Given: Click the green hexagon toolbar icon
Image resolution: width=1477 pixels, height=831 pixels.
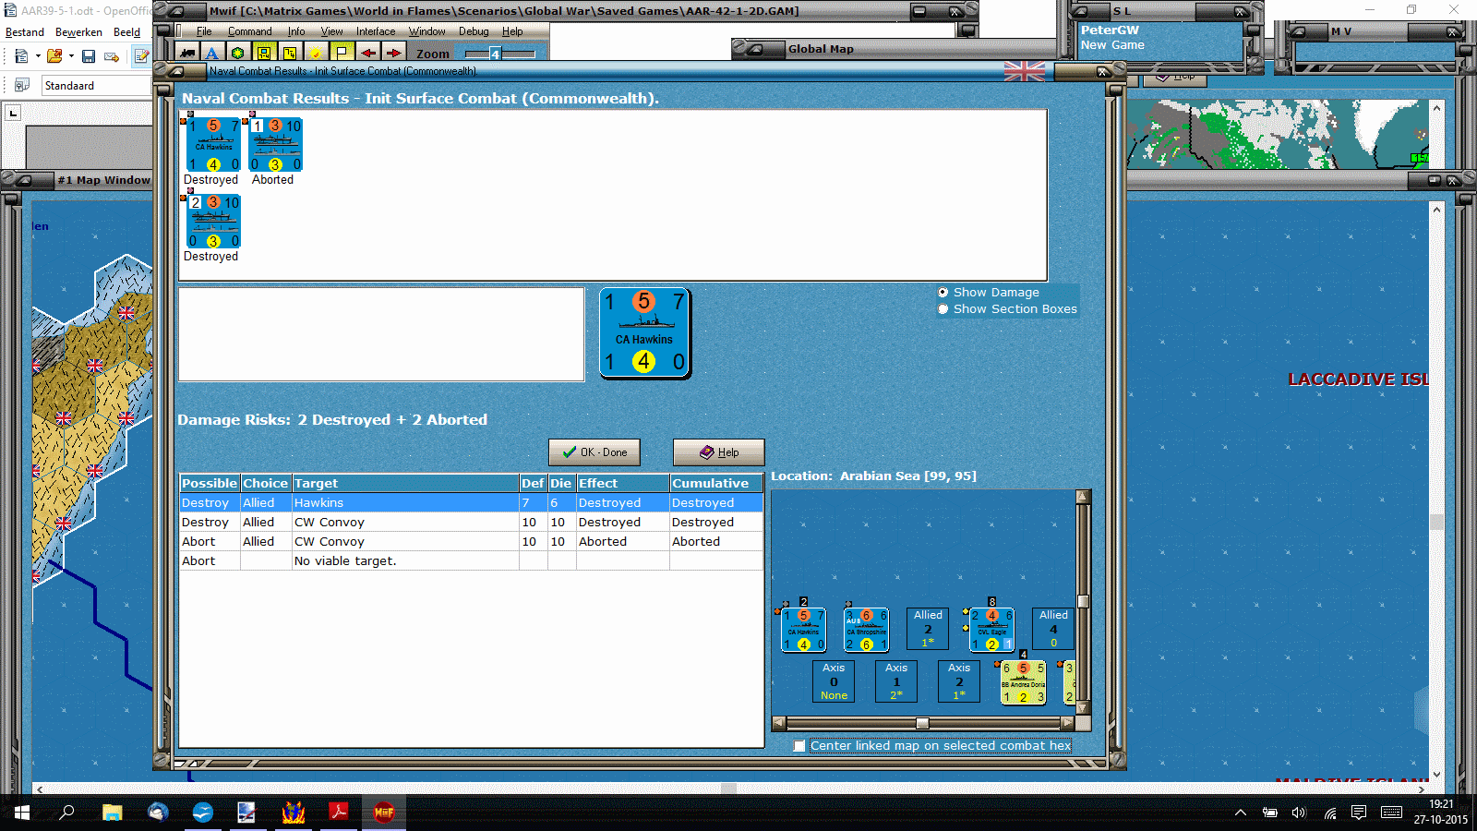Looking at the screenshot, I should tap(238, 53).
